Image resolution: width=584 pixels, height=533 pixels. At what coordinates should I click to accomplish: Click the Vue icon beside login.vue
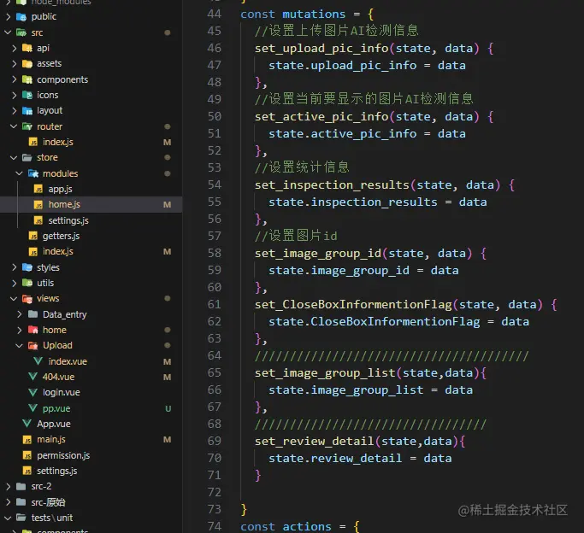[32, 392]
